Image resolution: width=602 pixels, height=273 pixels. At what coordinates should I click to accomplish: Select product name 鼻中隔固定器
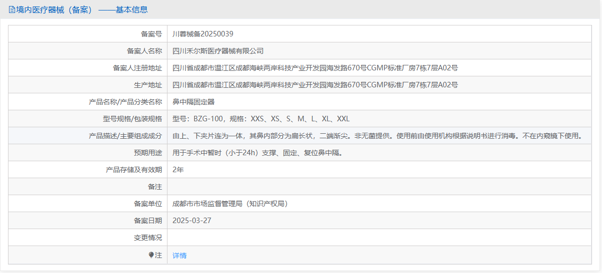pyautogui.click(x=193, y=102)
